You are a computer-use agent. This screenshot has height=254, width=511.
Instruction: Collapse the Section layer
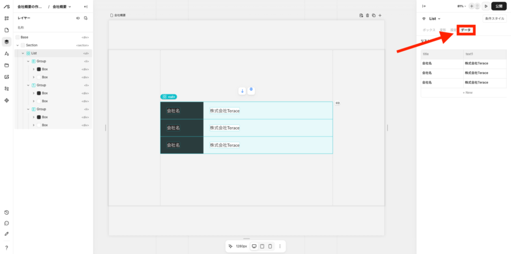pyautogui.click(x=17, y=45)
